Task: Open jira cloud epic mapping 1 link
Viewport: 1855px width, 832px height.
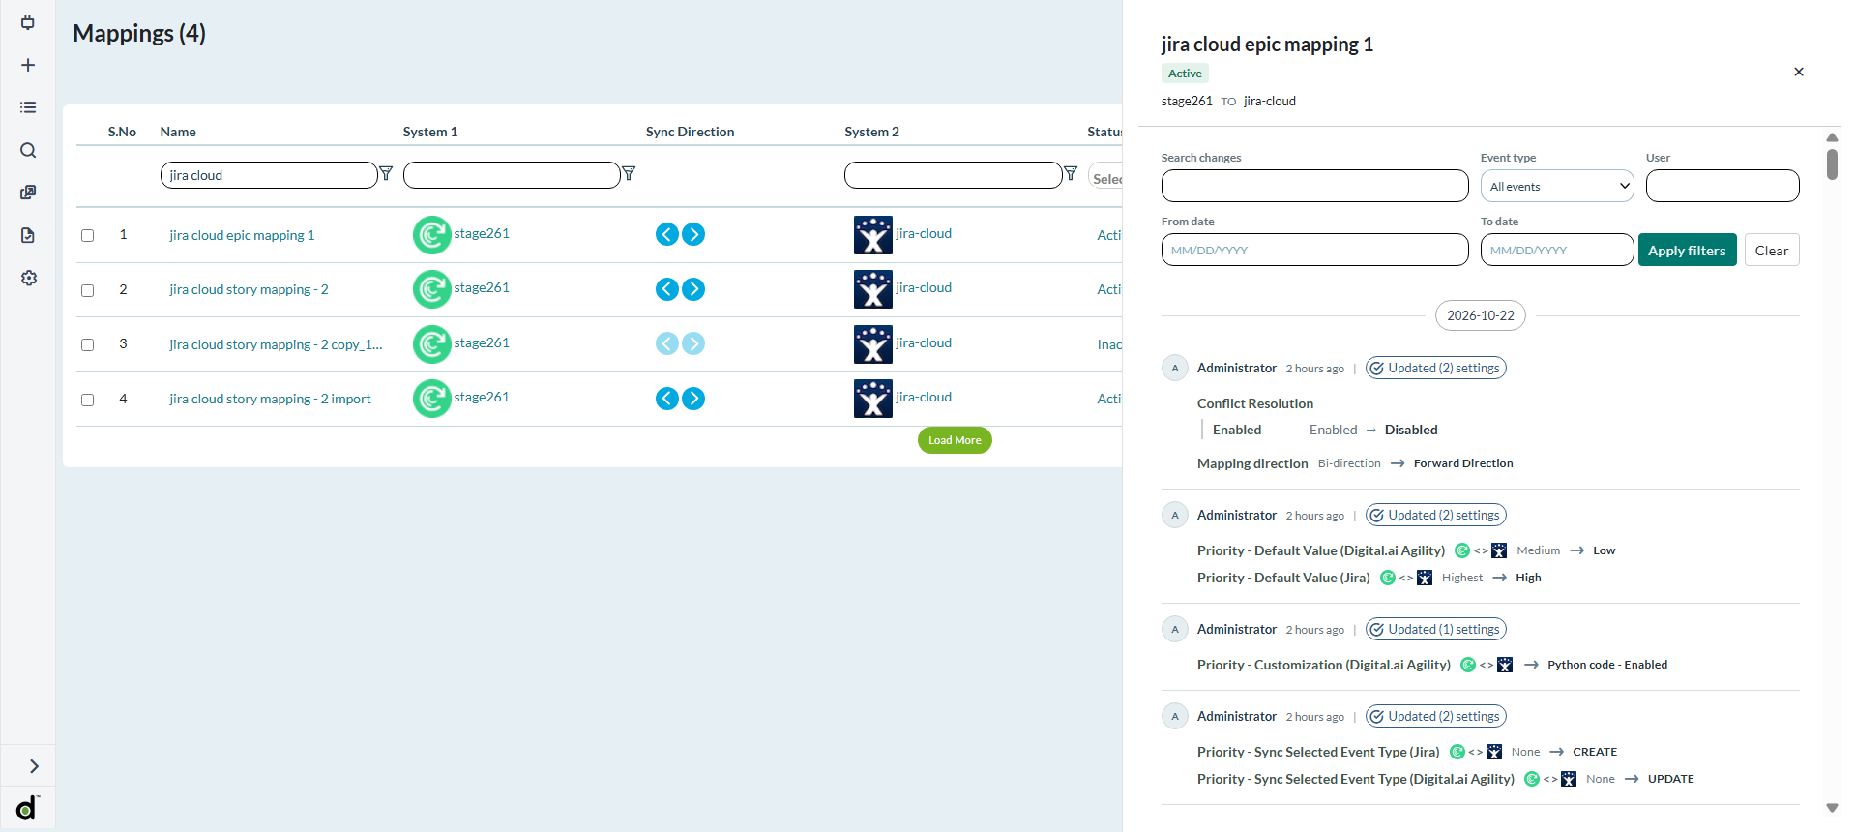Action: click(242, 235)
